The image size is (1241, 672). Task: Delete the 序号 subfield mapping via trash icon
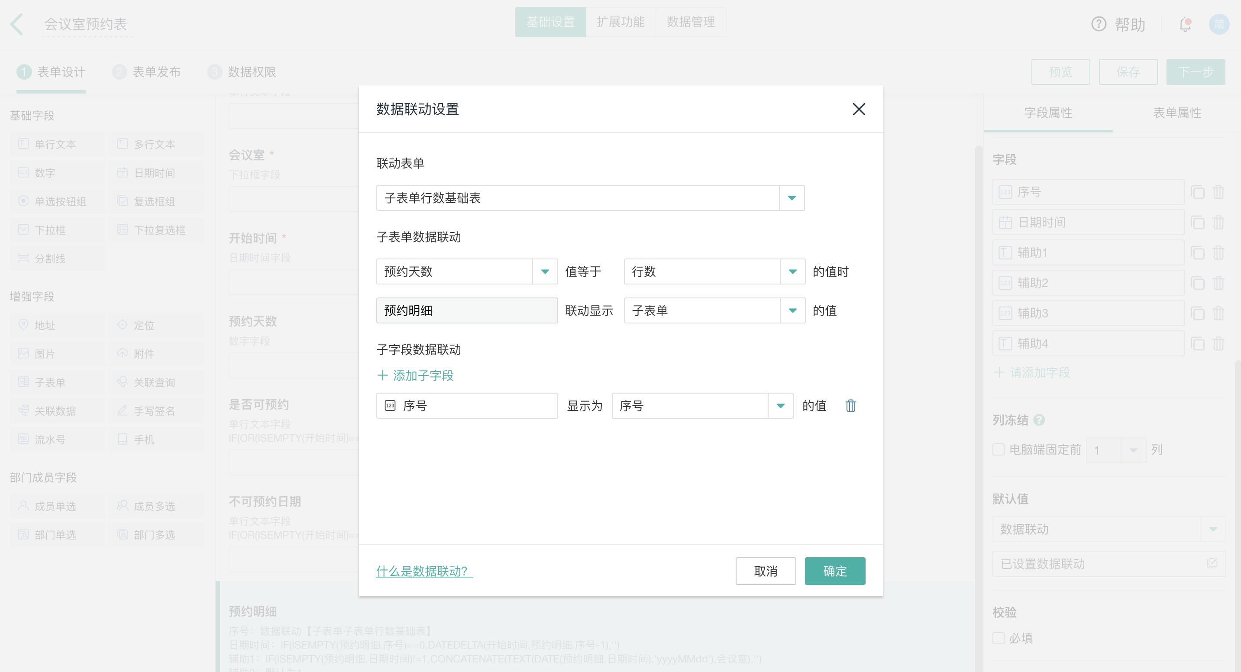coord(851,405)
